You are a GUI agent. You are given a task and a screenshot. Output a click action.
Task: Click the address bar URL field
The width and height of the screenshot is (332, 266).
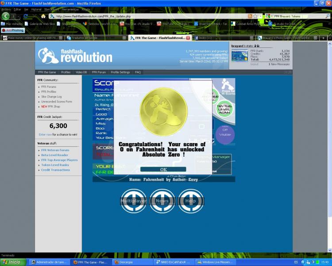pos(146,16)
